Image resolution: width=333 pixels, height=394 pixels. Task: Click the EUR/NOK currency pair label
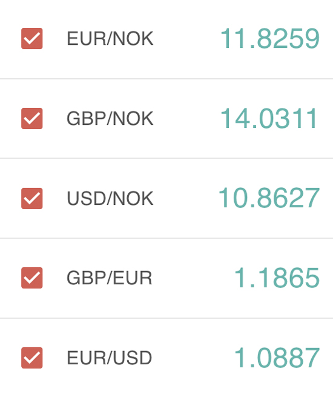(110, 39)
